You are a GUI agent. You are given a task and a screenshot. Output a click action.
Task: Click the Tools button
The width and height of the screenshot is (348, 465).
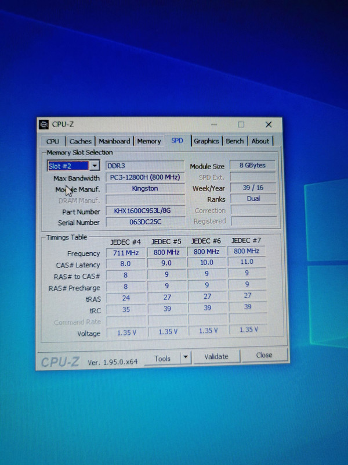(162, 359)
